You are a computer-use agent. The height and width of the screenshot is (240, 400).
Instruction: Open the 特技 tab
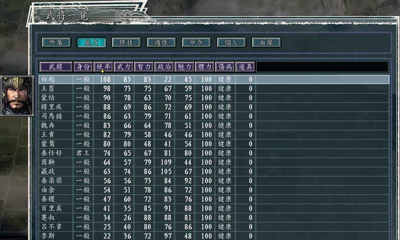(x=126, y=42)
